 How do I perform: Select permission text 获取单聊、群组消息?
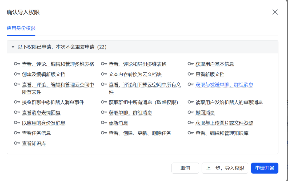(130, 113)
